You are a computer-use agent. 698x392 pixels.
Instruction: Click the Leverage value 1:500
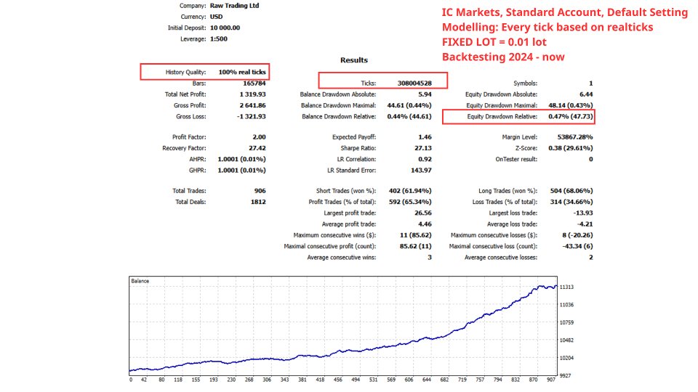[x=219, y=39]
